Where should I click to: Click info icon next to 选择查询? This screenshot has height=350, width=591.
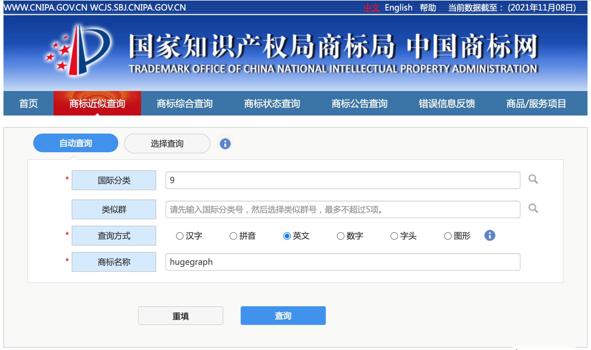pyautogui.click(x=225, y=143)
